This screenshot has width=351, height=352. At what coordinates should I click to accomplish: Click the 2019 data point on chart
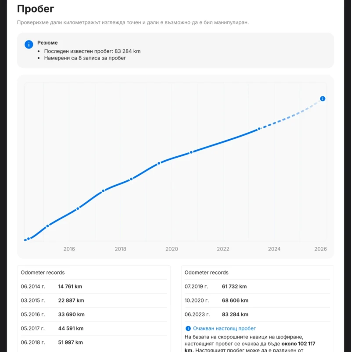(x=159, y=163)
